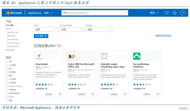Image resolution: width=190 pixels, height=111 pixels.
Task: Select Add-ins in product list
Action: coord(9,29)
